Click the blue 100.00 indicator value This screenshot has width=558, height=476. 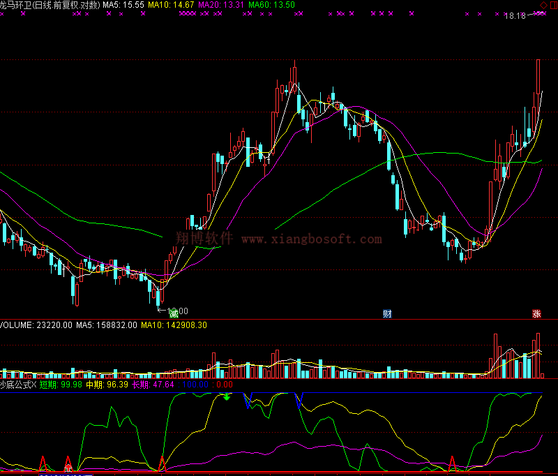click(x=195, y=385)
